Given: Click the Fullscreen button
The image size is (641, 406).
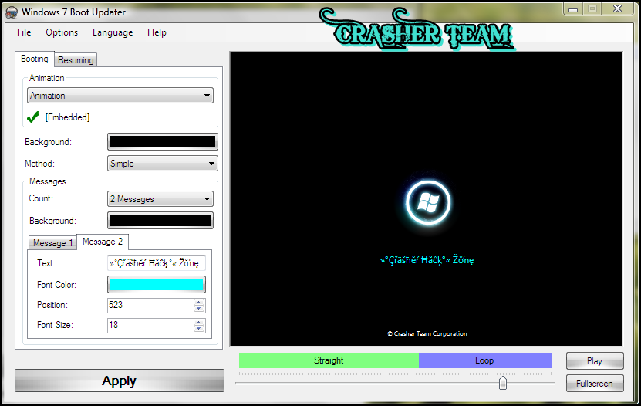Looking at the screenshot, I should 595,384.
